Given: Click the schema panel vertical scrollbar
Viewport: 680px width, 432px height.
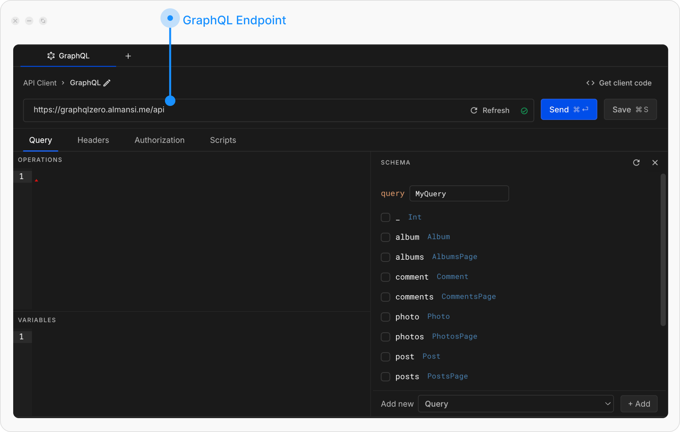Looking at the screenshot, I should 663,250.
